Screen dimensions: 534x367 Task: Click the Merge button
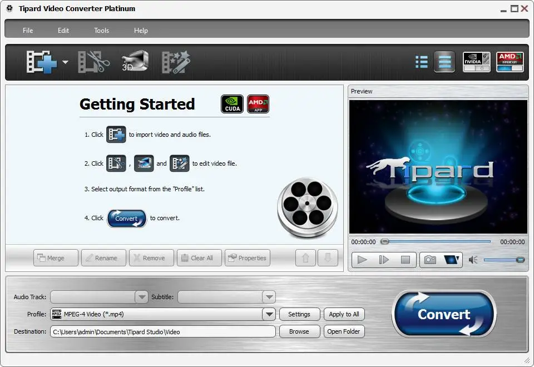tap(56, 257)
